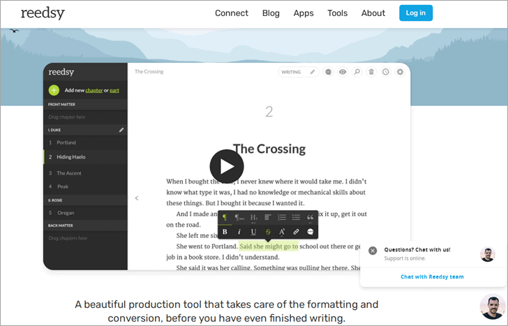
Task: Click the highlighted text Said she might go to
Action: pos(269,246)
